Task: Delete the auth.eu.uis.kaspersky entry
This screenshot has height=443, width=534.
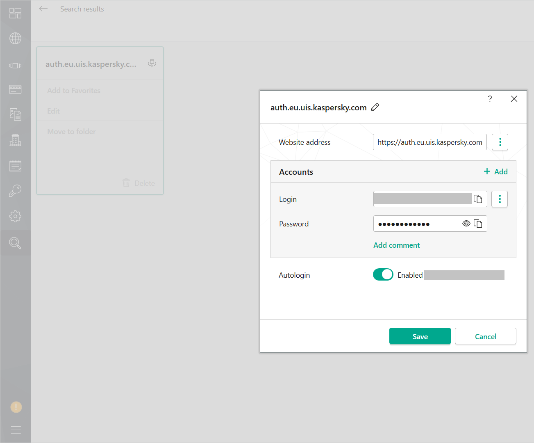Action: (x=139, y=183)
